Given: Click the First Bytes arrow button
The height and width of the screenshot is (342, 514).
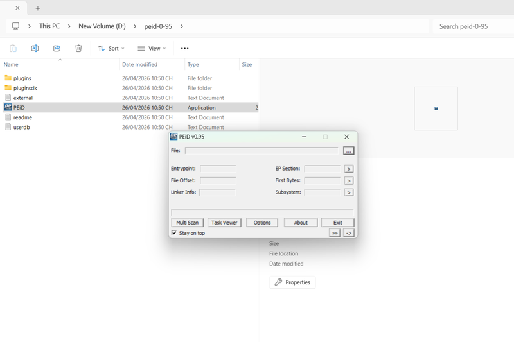Looking at the screenshot, I should point(349,181).
